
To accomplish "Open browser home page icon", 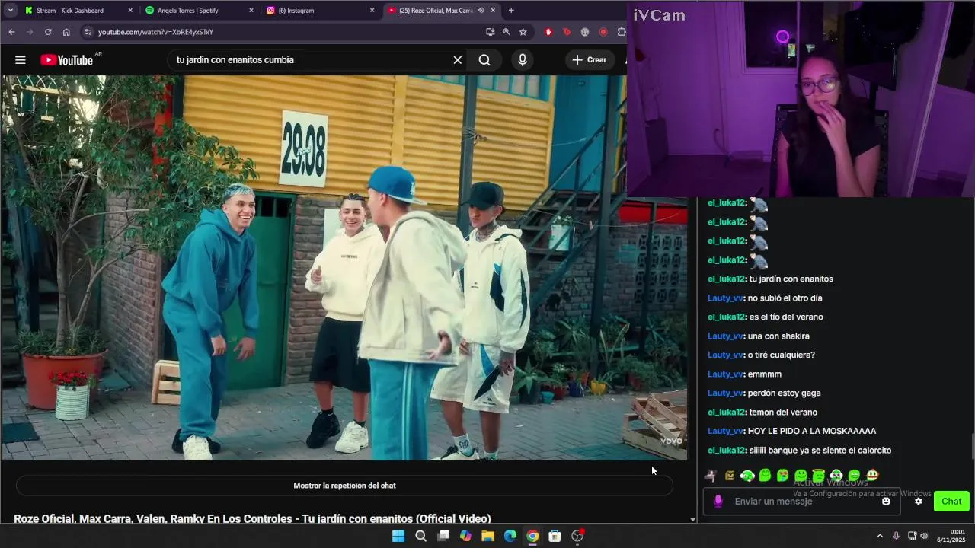I will pos(66,32).
